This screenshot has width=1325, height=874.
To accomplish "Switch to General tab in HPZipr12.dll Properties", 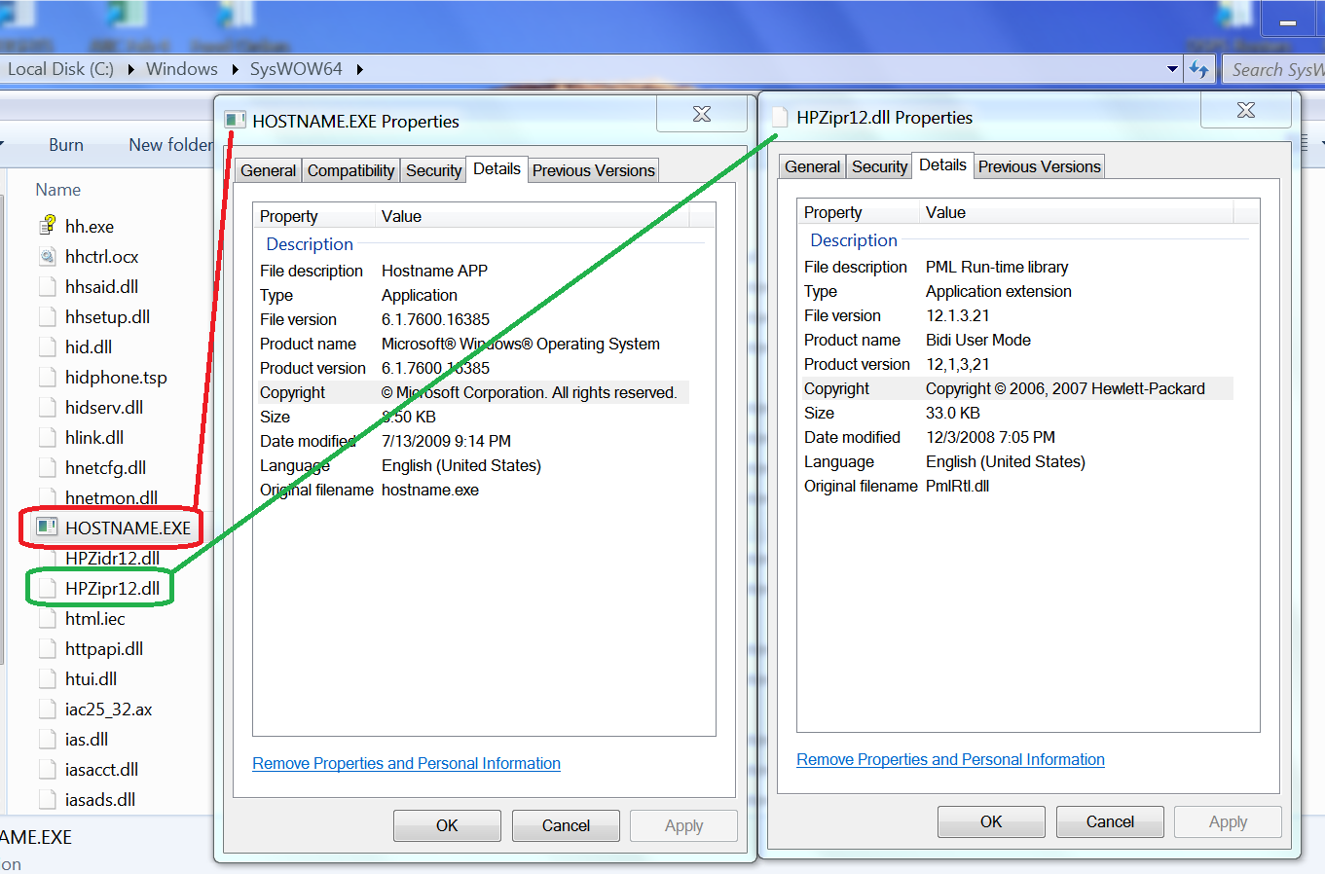I will 812,166.
